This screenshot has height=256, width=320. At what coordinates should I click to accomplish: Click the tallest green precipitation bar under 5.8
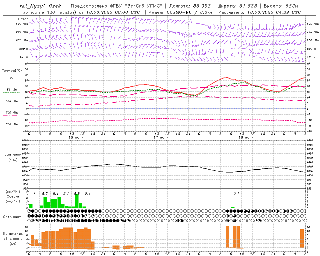click(77, 201)
